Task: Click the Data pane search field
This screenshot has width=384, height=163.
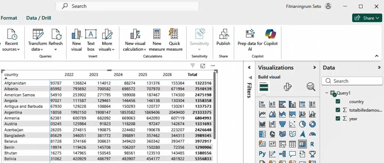Action: (x=352, y=81)
